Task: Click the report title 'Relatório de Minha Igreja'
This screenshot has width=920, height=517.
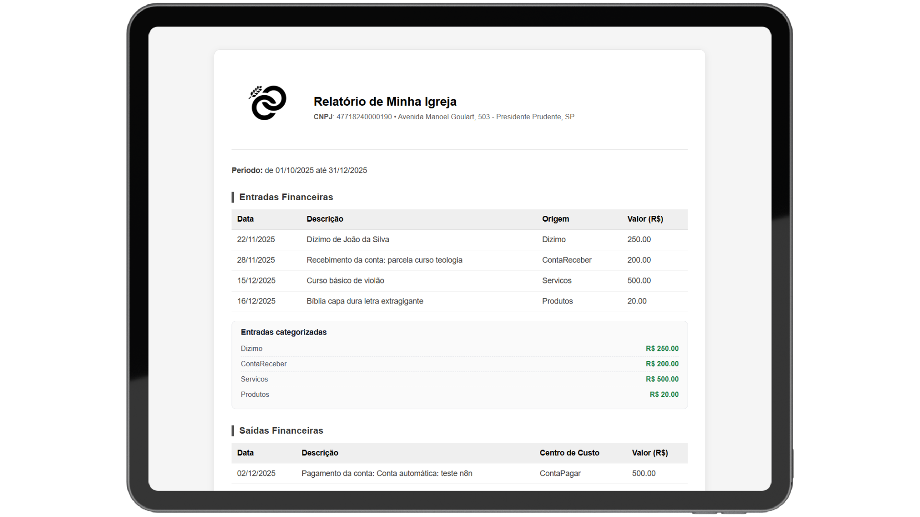Action: tap(385, 101)
